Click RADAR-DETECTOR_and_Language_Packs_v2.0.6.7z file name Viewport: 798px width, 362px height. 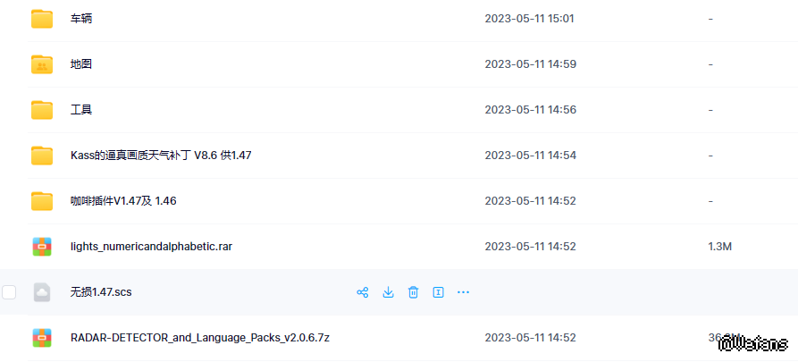200,338
